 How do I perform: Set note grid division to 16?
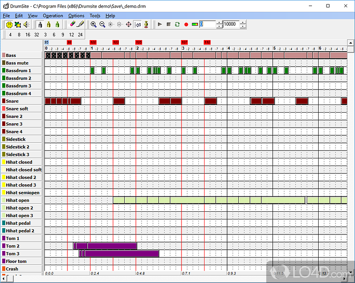point(28,34)
